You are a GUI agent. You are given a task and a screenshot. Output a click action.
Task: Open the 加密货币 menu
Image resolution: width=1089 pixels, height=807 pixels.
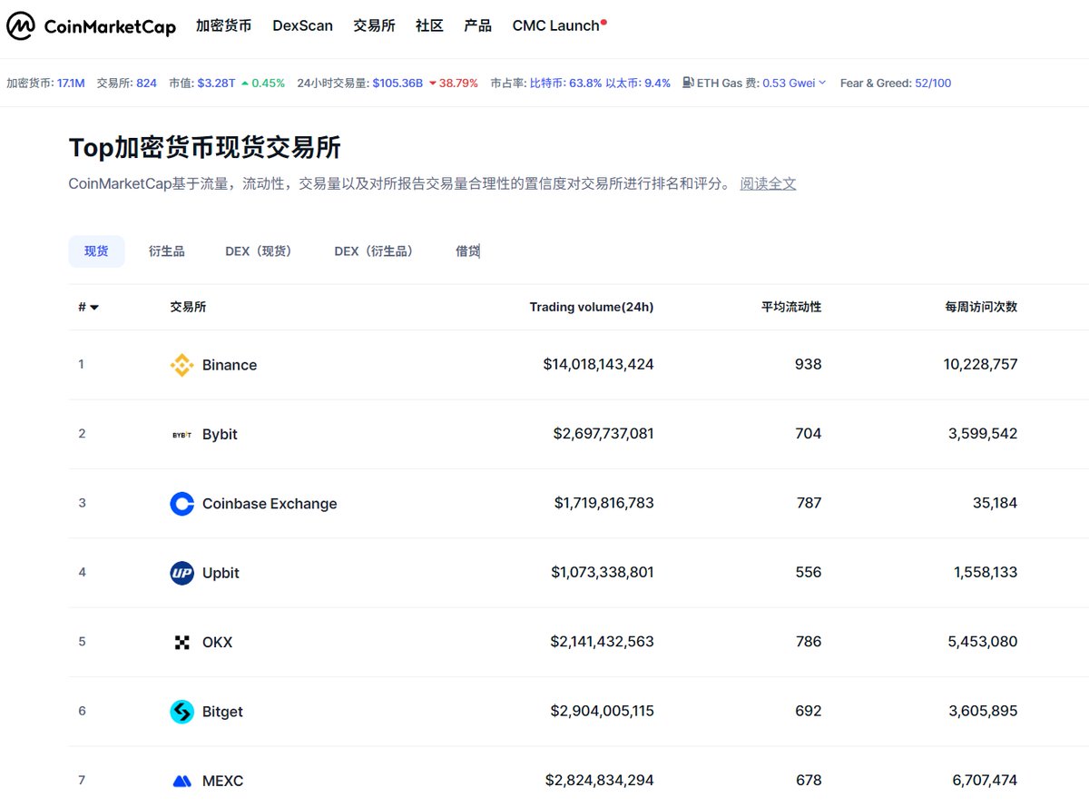223,25
